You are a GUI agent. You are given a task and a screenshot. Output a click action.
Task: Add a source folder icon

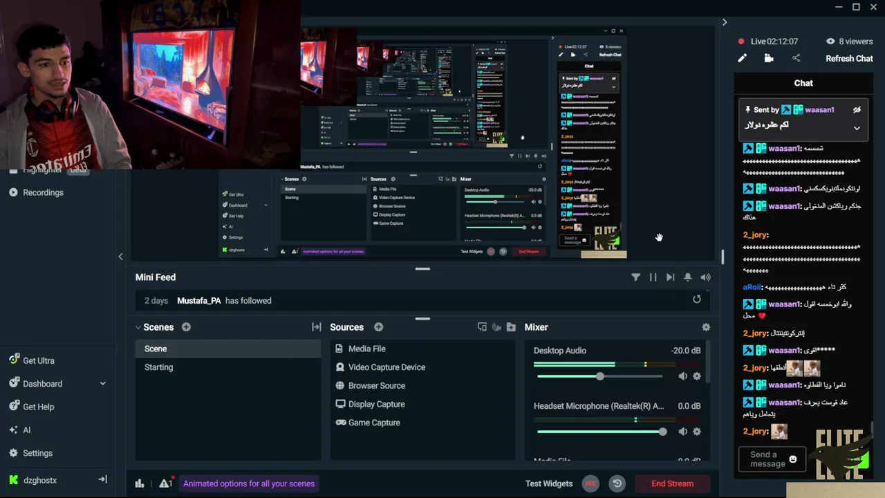coord(511,327)
